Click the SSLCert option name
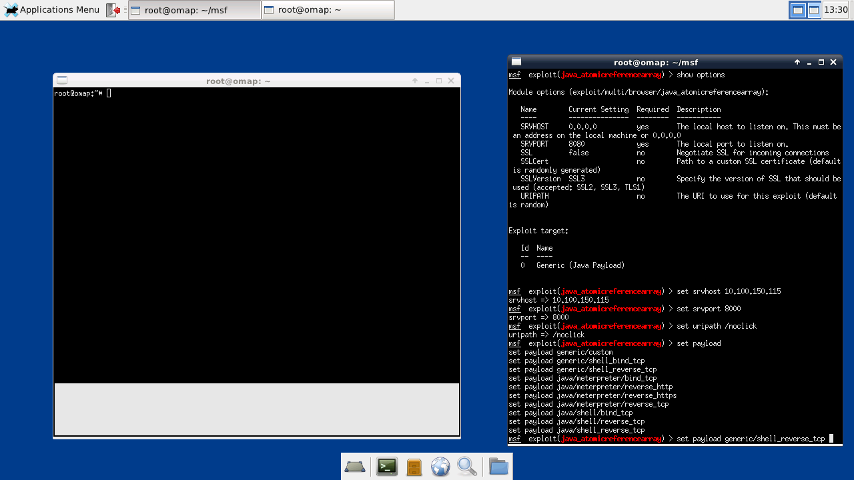 [534, 161]
